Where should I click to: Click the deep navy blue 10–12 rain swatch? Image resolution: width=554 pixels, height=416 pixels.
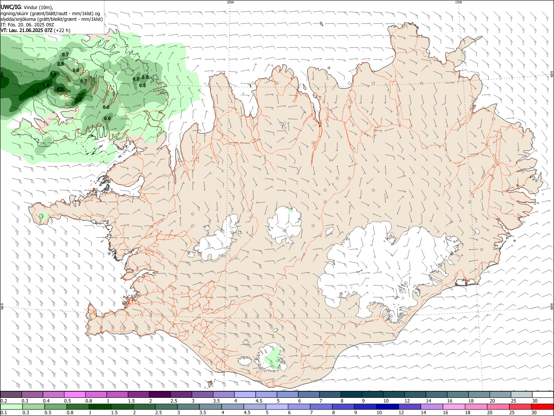tap(387, 407)
